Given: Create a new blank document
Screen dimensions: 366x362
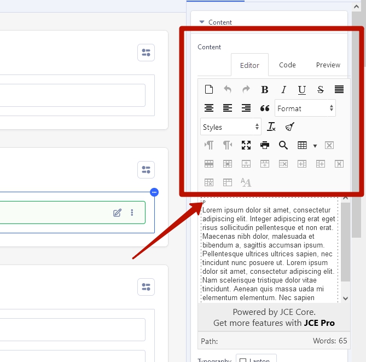Looking at the screenshot, I should pos(209,90).
